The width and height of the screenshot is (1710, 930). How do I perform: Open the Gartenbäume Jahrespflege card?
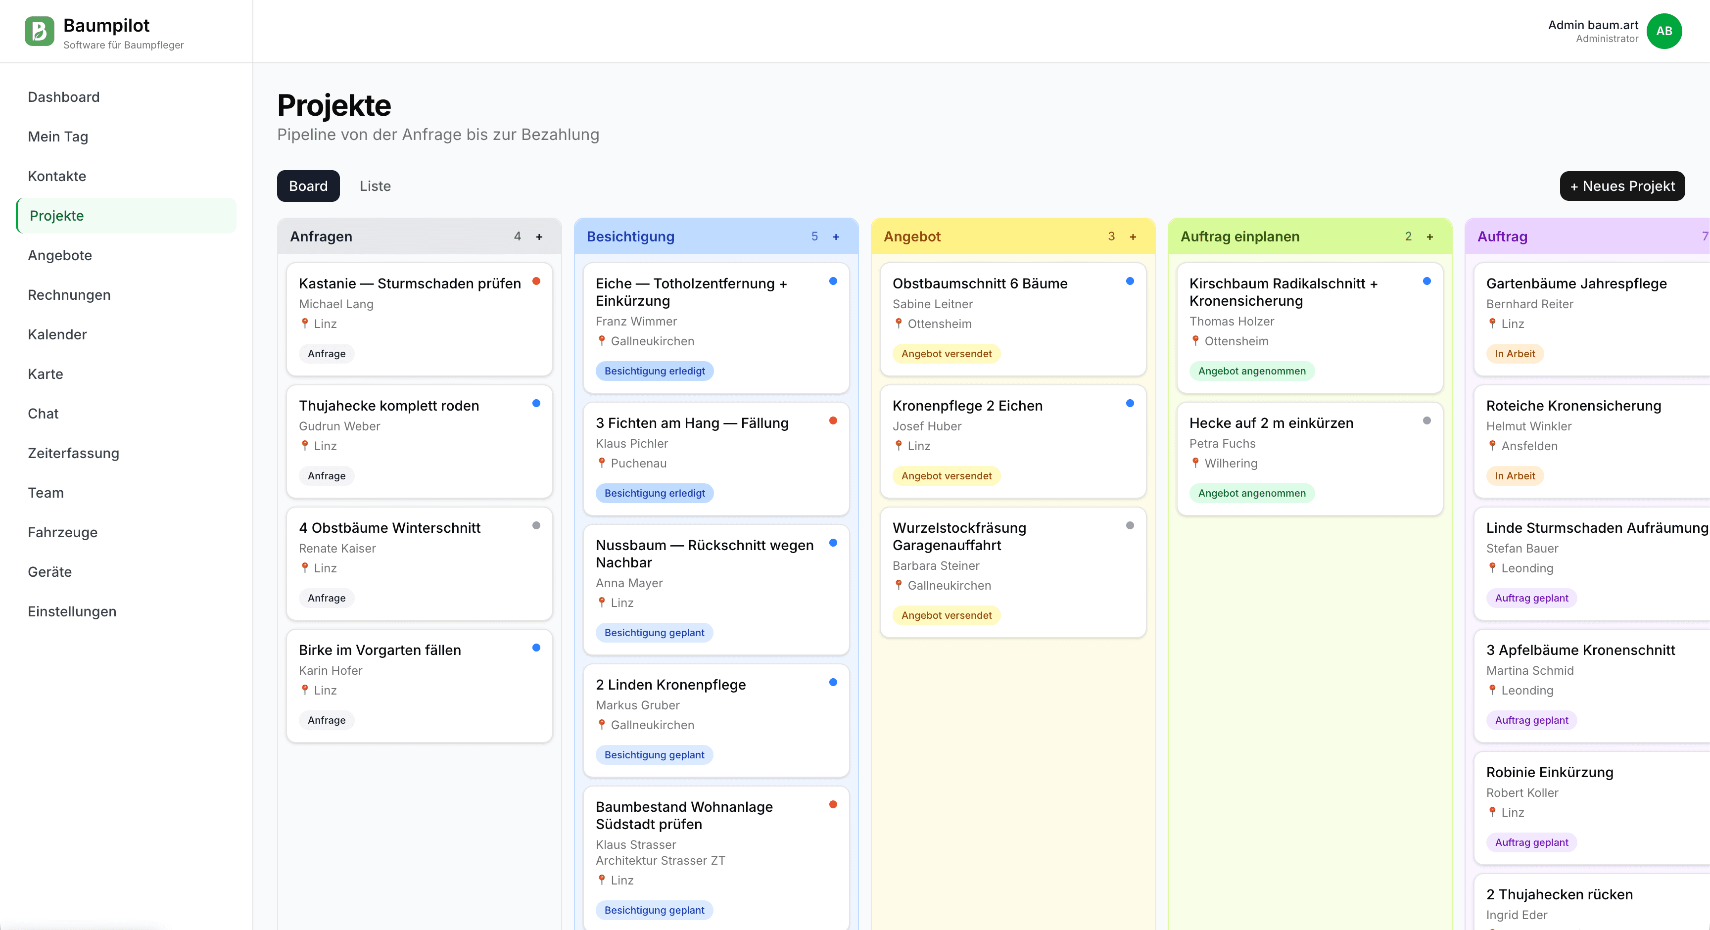1592,320
